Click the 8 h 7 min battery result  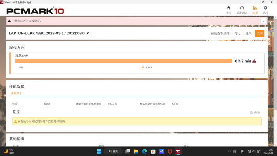point(243,61)
